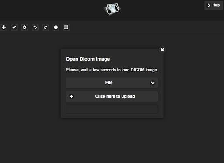The image size is (224, 163).
Task: Undo the last action with the toolbar arrow
Action: tap(35, 27)
